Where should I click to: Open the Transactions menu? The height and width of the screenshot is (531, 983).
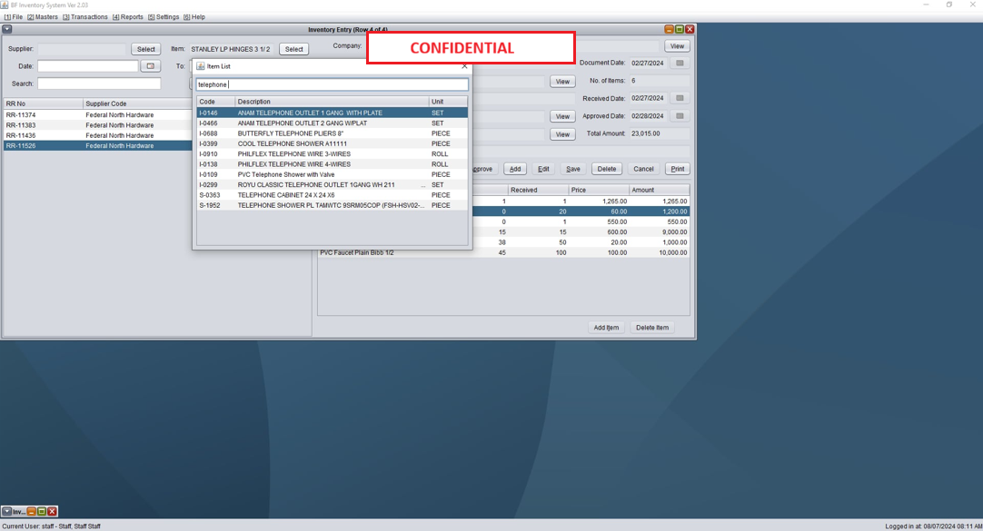click(85, 17)
